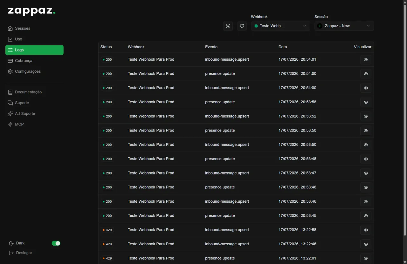
Task: Open eye icon for inbound-message.upsert at 20:53:50
Action: click(366, 145)
